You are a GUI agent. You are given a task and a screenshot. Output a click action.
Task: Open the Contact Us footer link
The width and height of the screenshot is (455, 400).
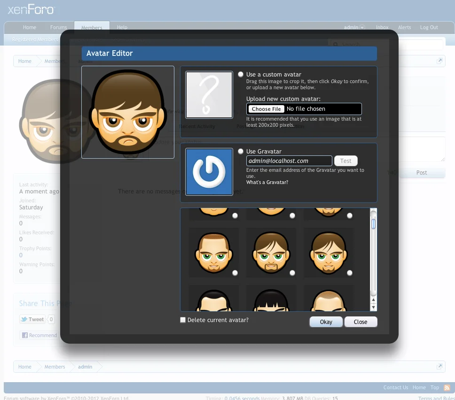[395, 387]
